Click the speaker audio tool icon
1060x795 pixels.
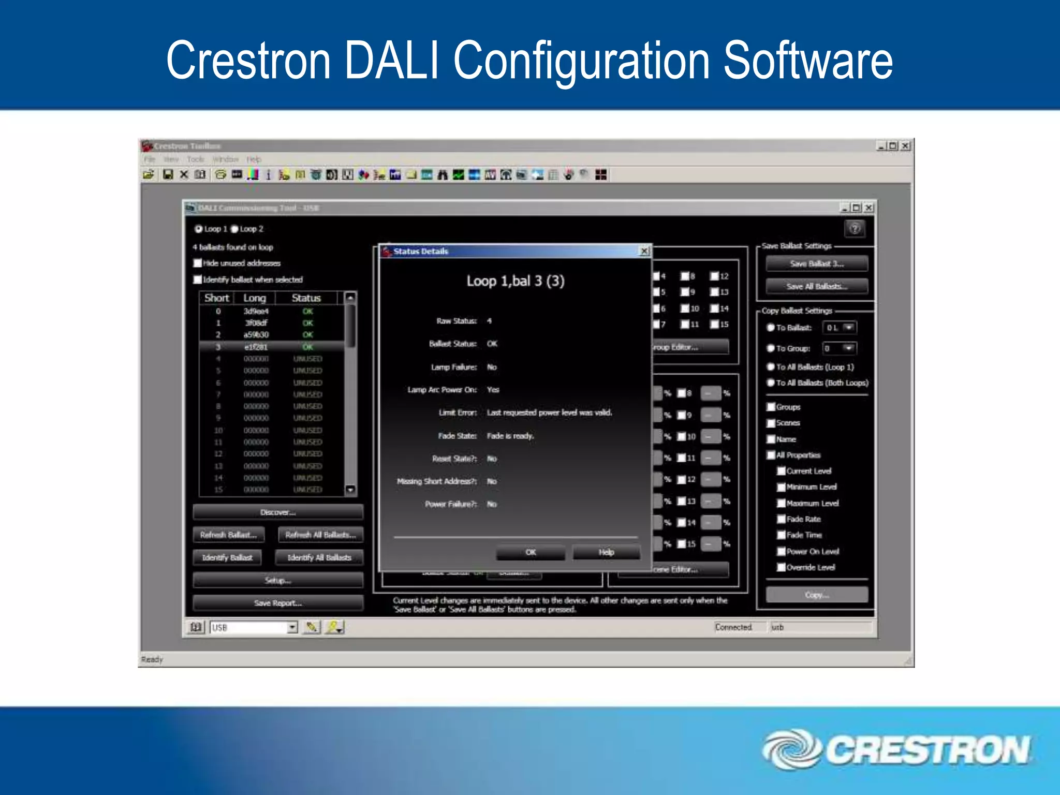click(x=331, y=174)
